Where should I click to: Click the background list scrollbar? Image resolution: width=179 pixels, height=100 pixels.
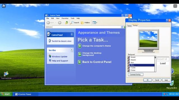[155, 64]
